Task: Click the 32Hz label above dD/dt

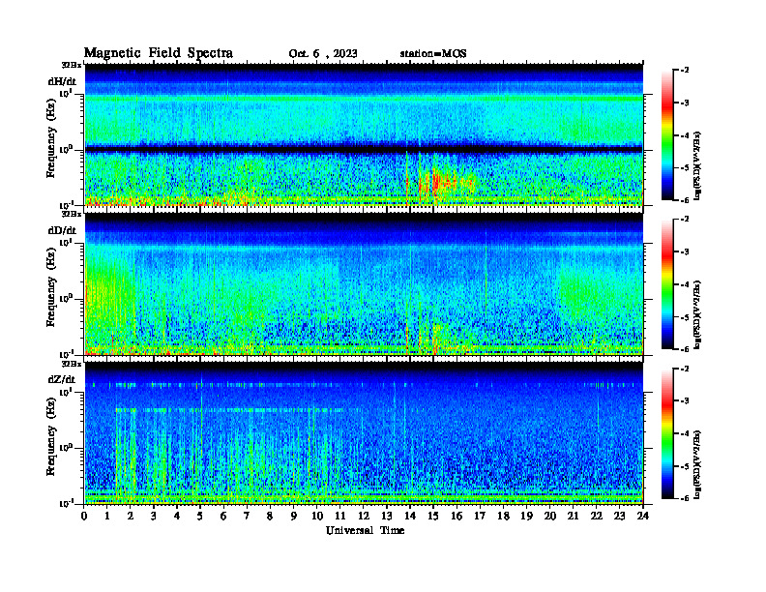Action: [71, 214]
